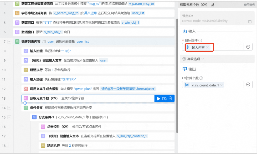Click the "qwen-plus" model name

point(83,89)
